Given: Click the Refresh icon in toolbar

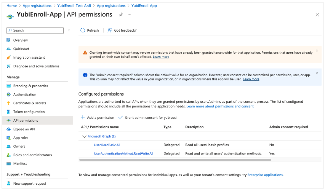Looking at the screenshot, I should pos(83,30).
